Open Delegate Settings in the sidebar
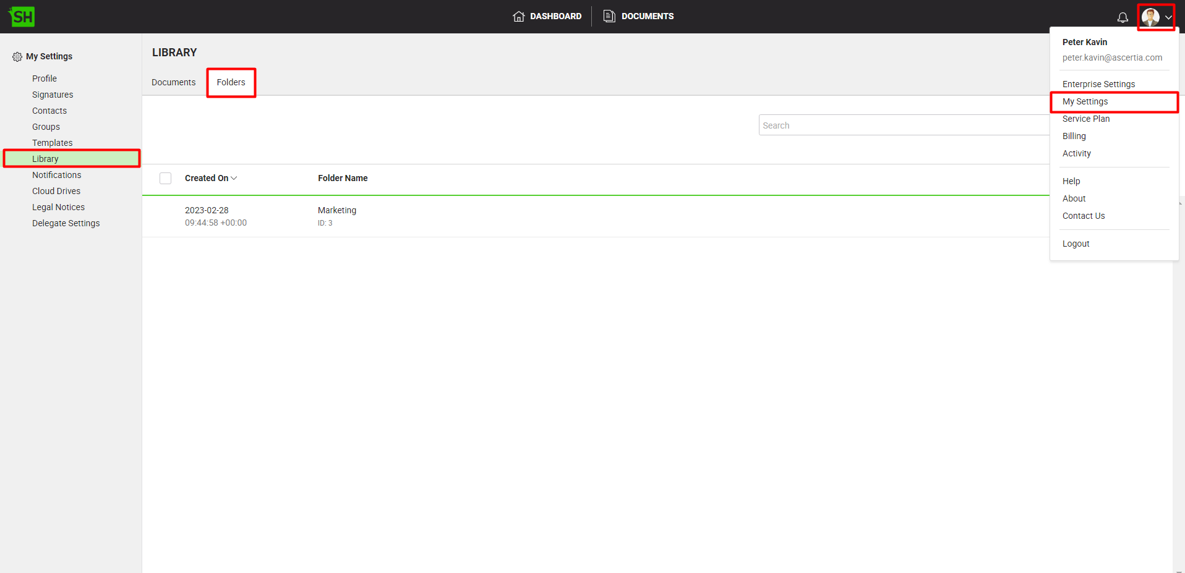This screenshot has width=1185, height=573. (x=66, y=223)
